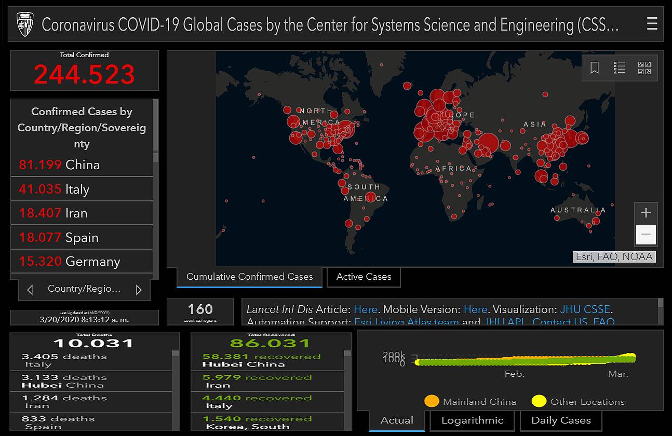
Task: Select the Daily Cases chart tab
Action: (x=561, y=420)
